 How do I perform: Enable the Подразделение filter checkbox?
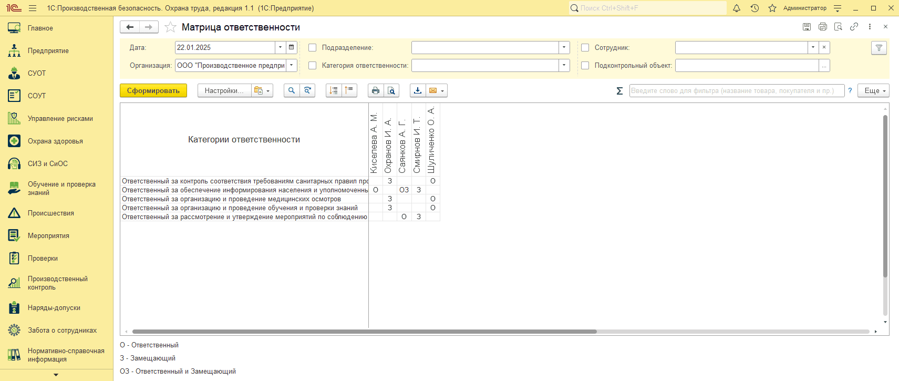click(x=313, y=48)
